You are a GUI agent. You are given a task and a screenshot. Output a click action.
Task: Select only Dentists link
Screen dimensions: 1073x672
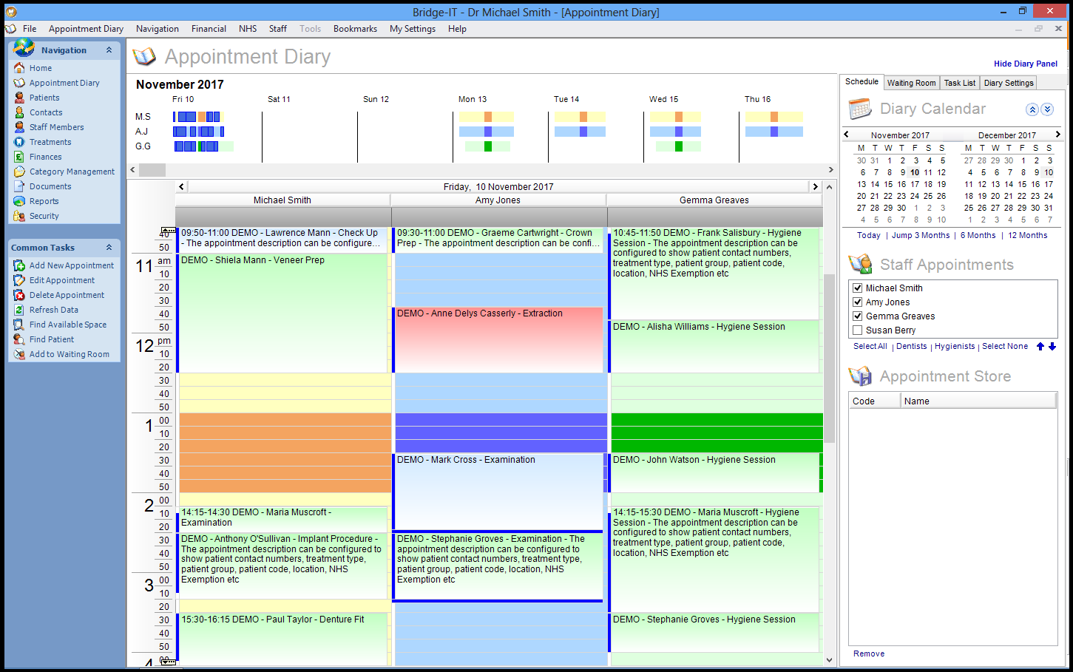pos(911,346)
